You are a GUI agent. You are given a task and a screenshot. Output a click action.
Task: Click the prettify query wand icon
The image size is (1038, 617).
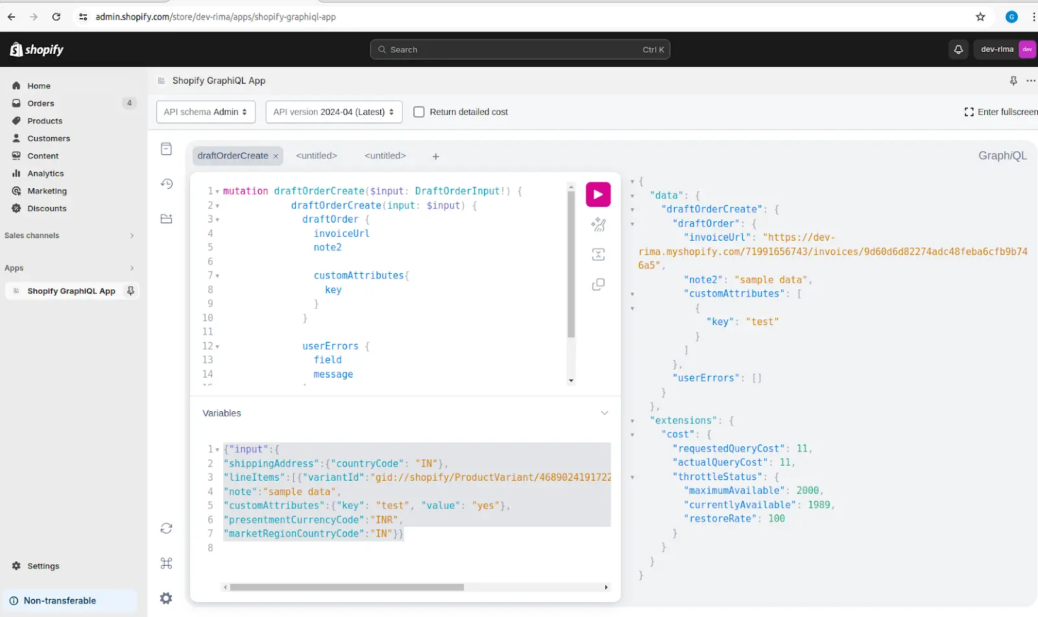[597, 224]
